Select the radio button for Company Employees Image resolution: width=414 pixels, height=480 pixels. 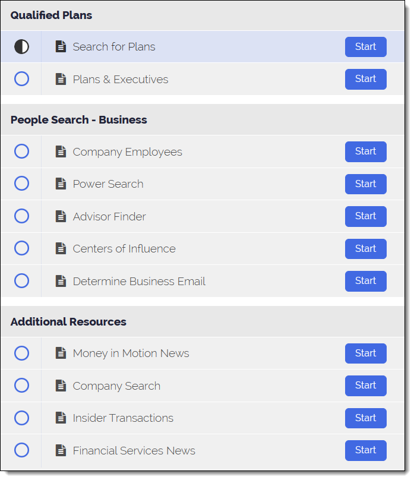pos(21,151)
